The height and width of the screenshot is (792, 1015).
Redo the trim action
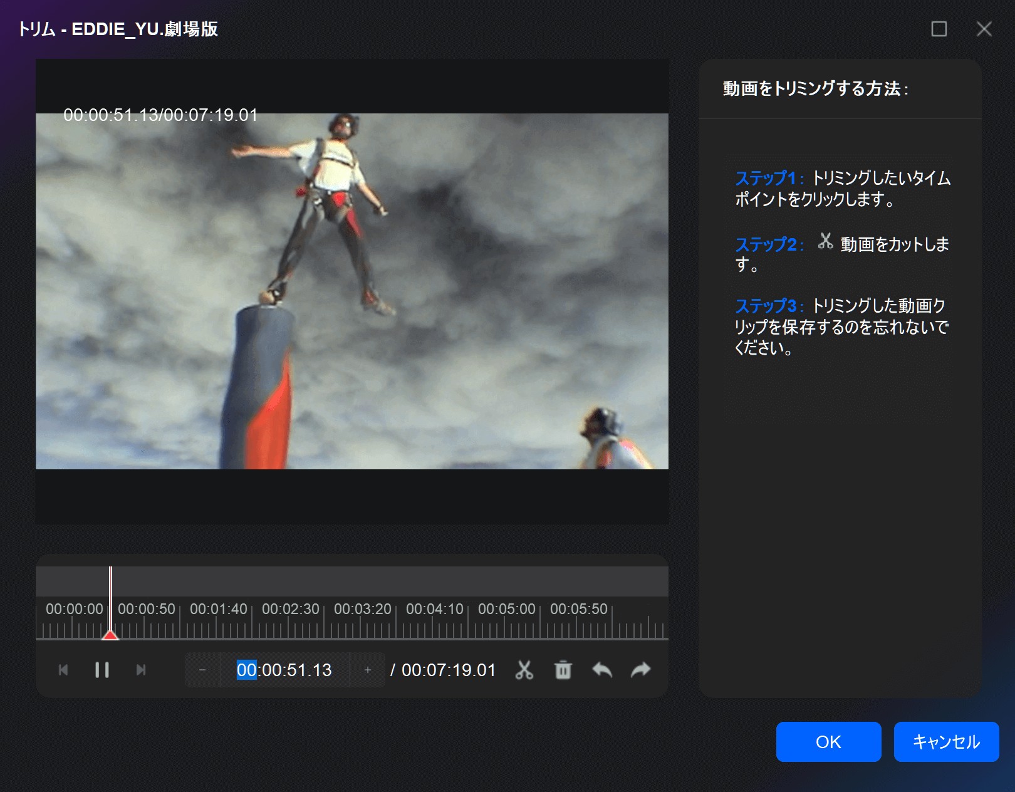(x=640, y=670)
